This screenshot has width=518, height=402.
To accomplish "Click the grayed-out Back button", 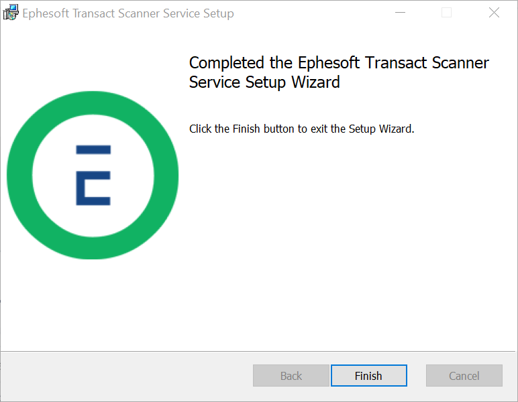I will 291,376.
